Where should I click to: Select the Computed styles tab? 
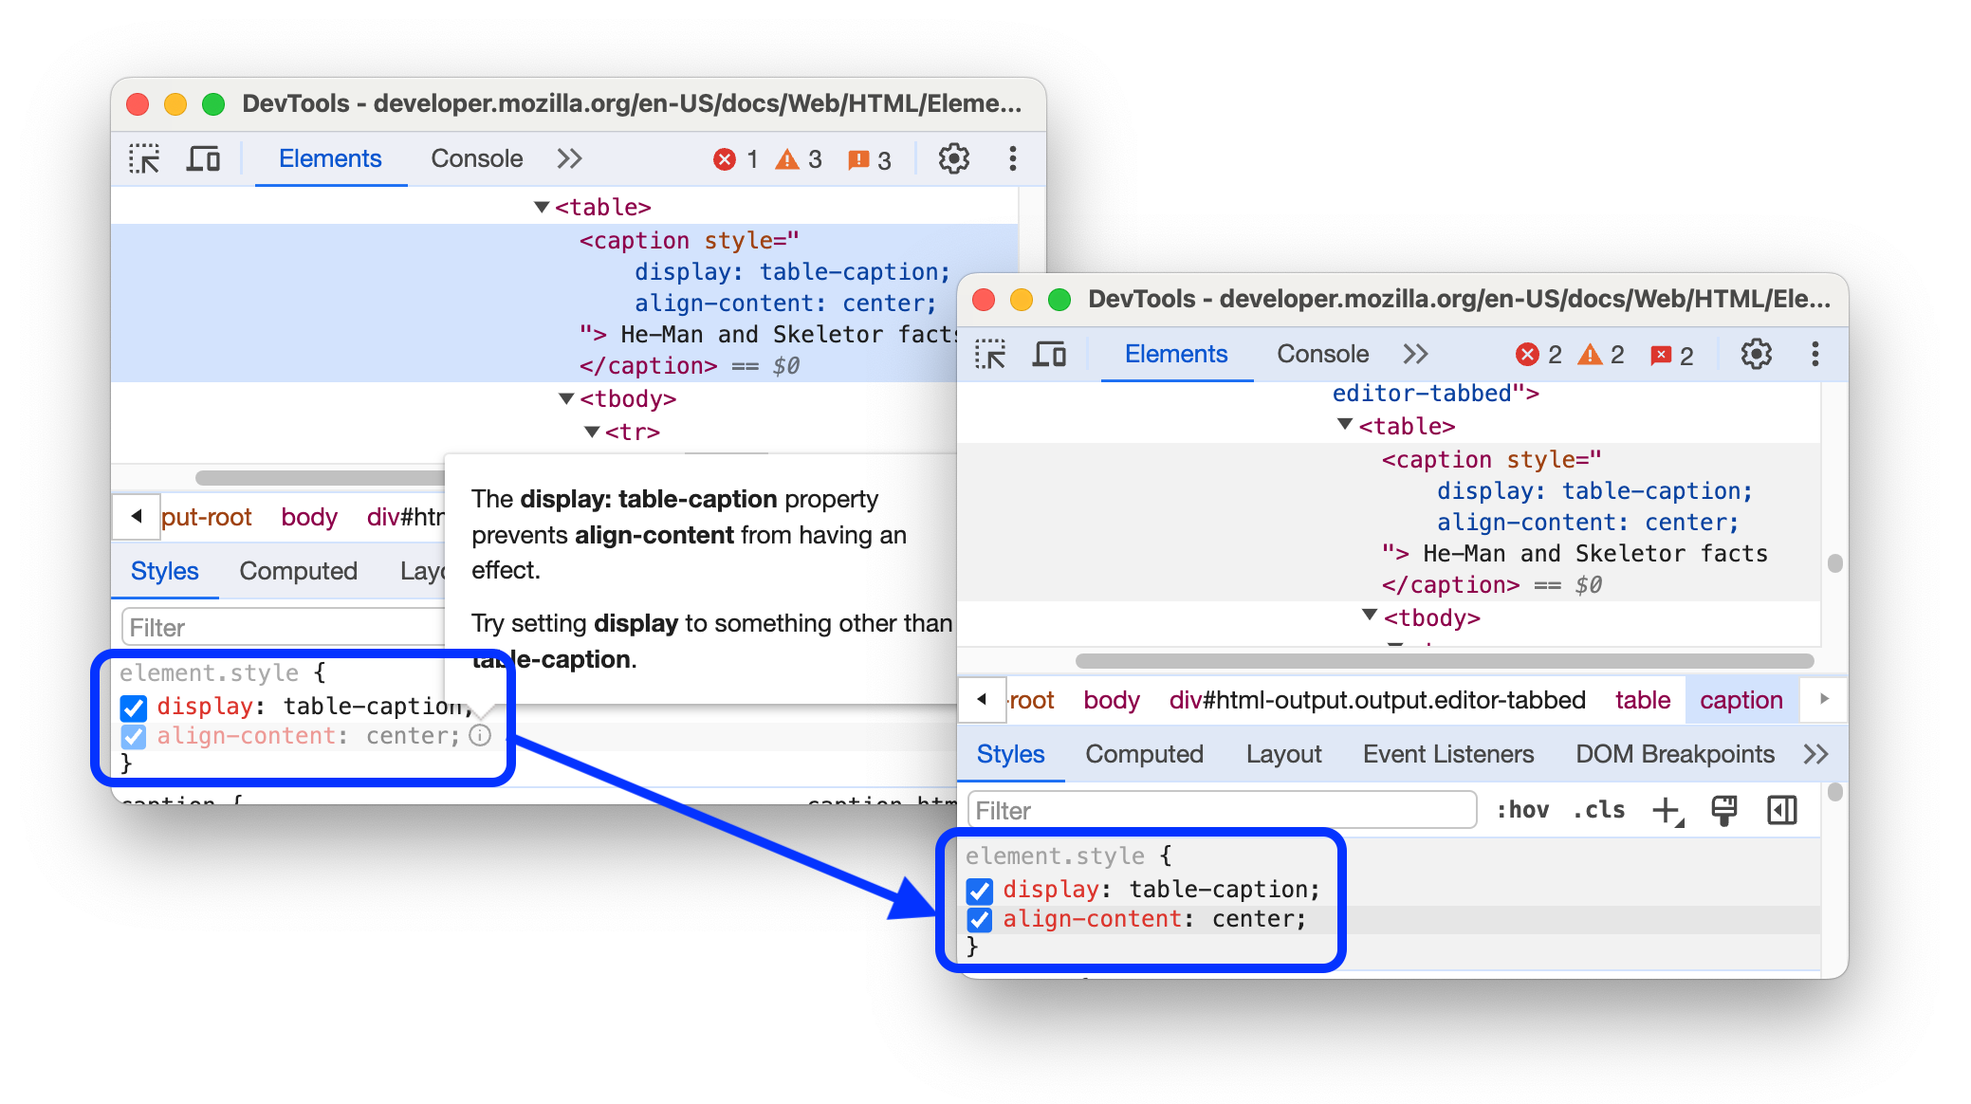[1144, 754]
